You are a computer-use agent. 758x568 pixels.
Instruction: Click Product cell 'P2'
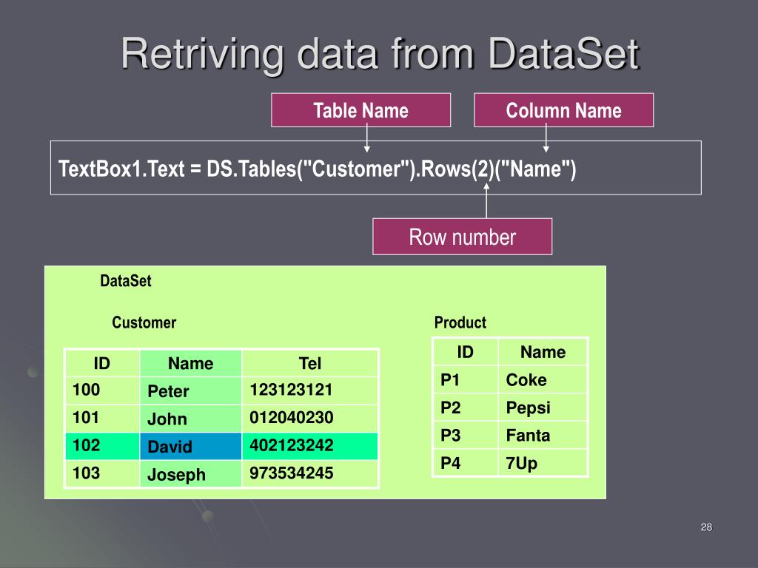click(466, 408)
